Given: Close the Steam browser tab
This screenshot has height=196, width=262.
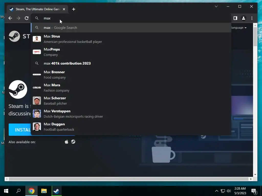Looking at the screenshot, I should point(64,9).
